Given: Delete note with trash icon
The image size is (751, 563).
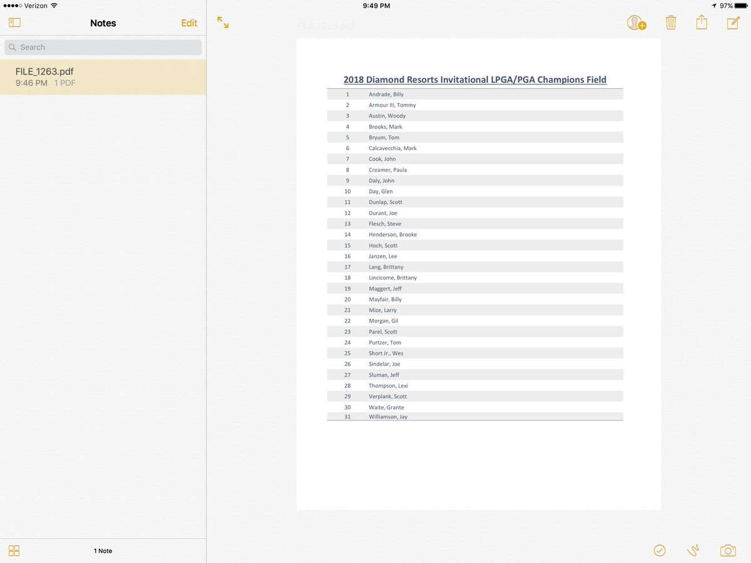Looking at the screenshot, I should click(670, 23).
